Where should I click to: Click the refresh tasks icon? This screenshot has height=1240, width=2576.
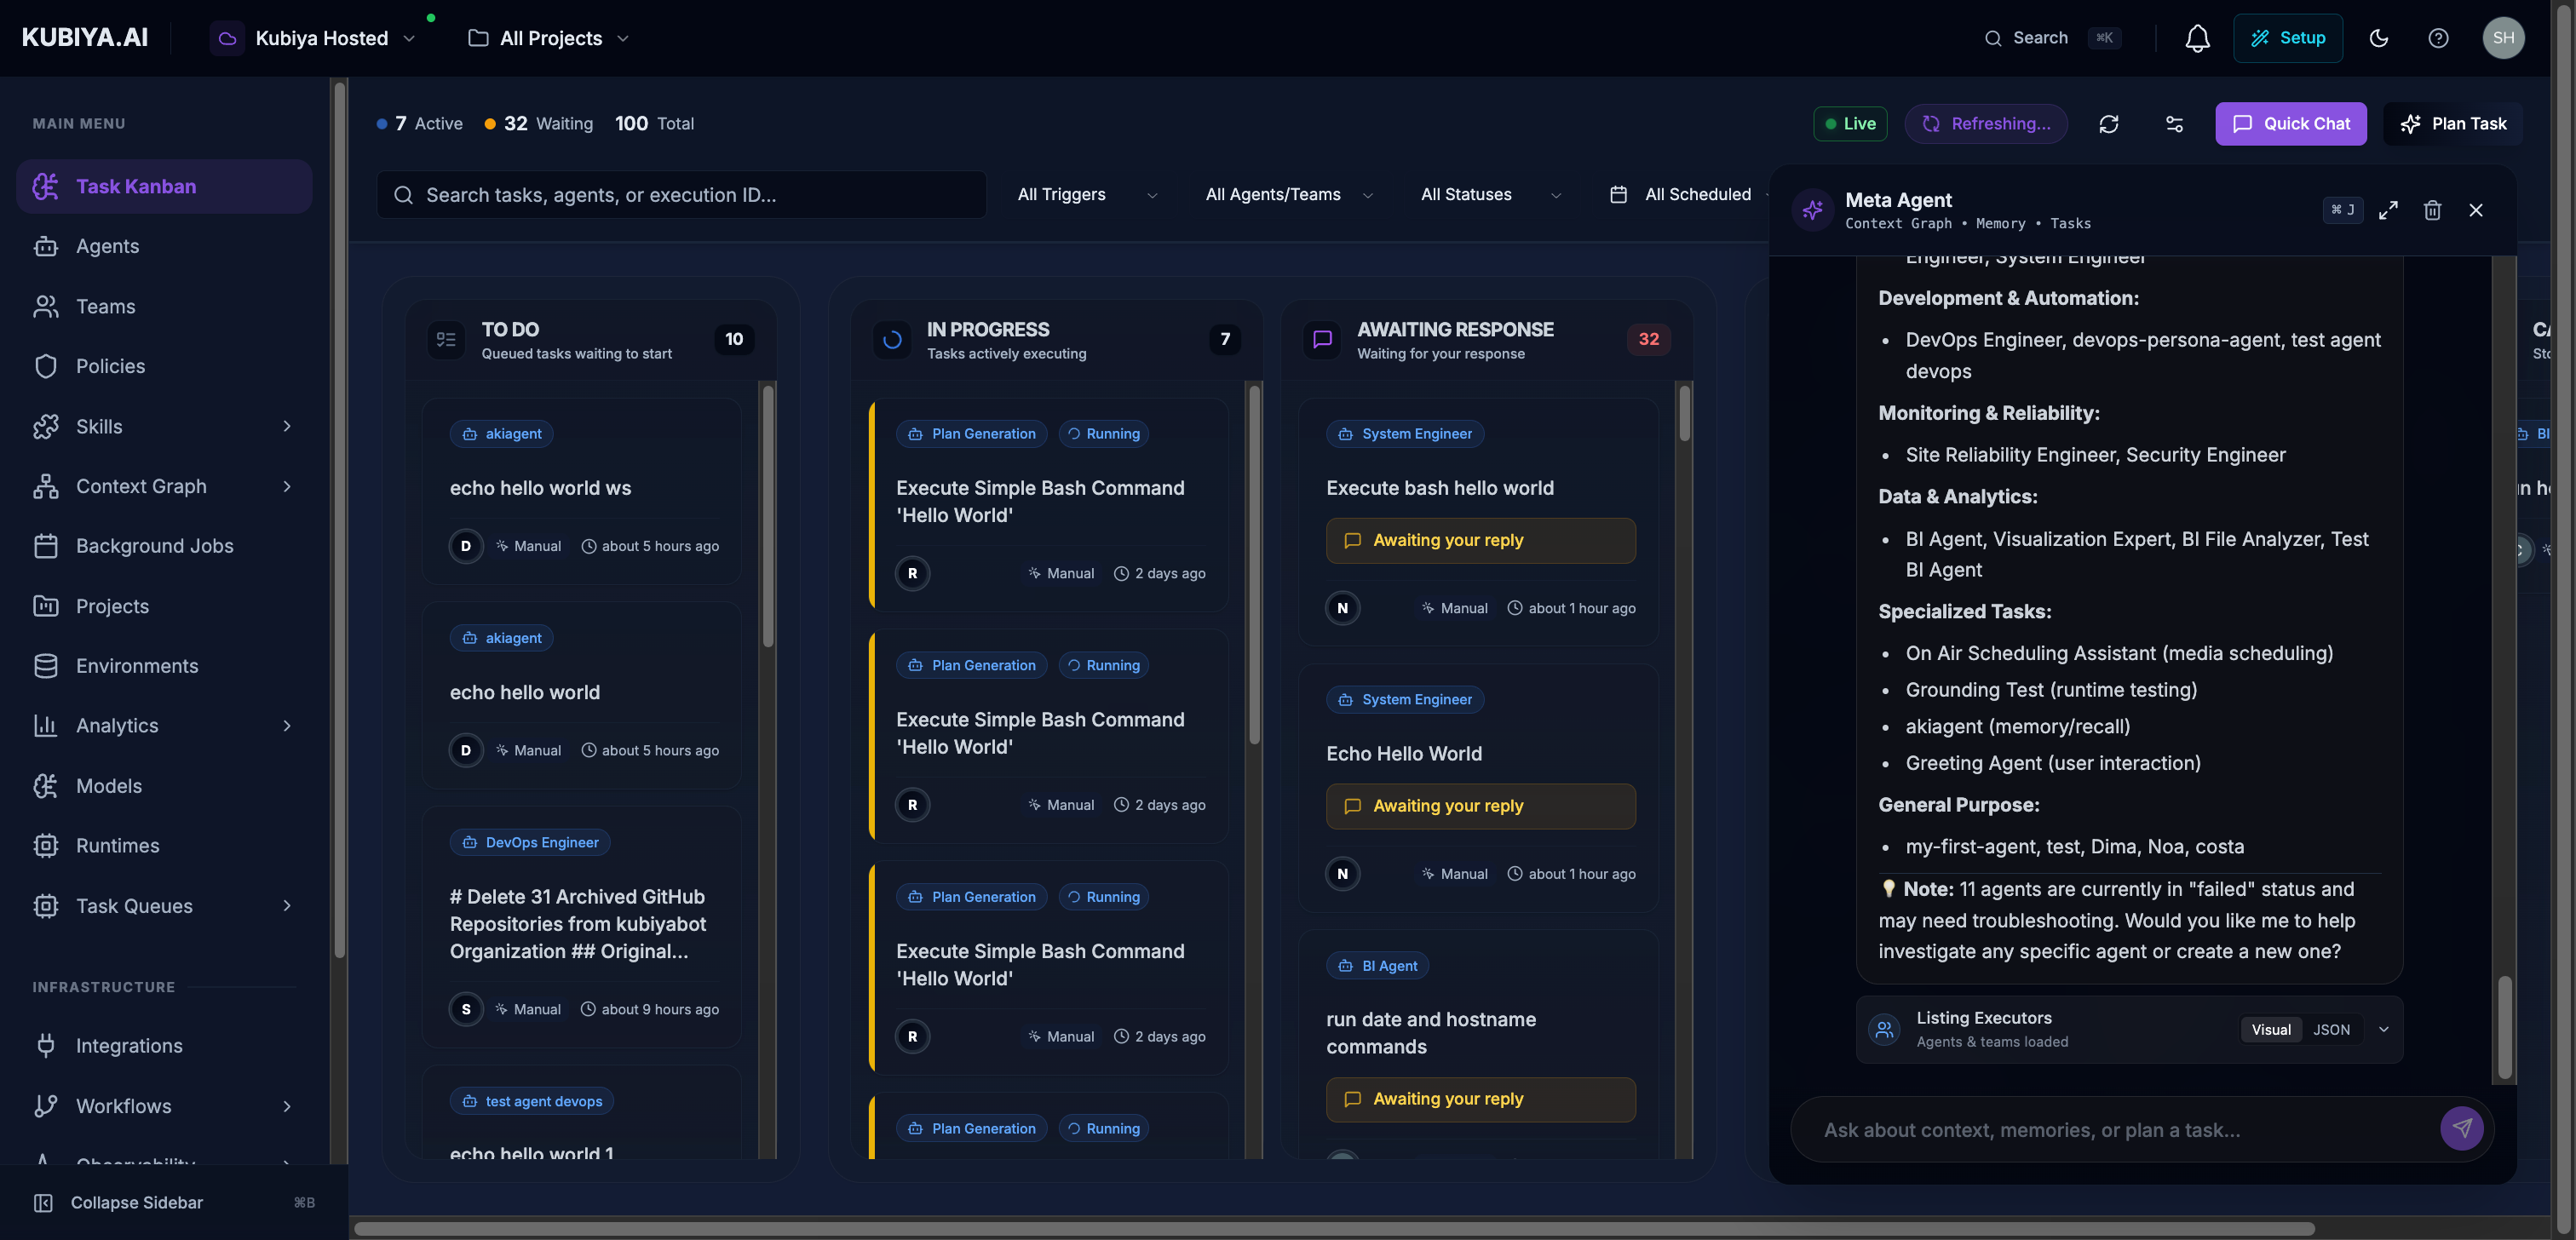pyautogui.click(x=2110, y=123)
